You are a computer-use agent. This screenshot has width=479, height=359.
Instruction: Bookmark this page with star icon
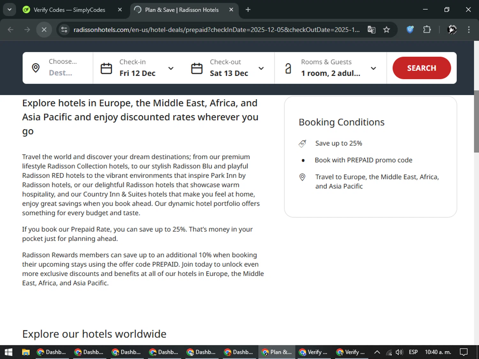pos(387,30)
